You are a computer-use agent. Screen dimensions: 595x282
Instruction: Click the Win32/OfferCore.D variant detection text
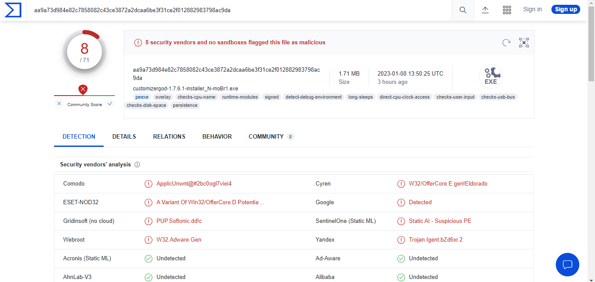[210, 202]
